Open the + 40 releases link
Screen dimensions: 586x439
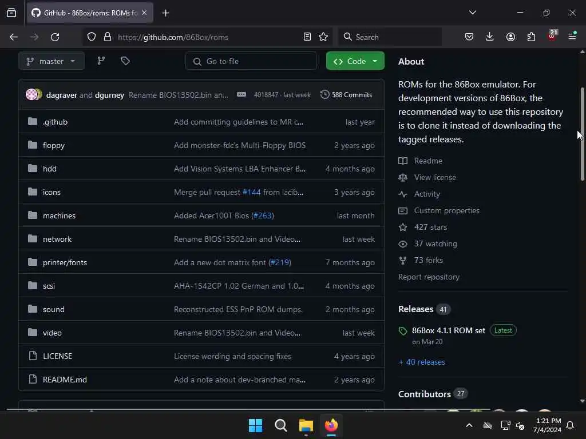(422, 362)
